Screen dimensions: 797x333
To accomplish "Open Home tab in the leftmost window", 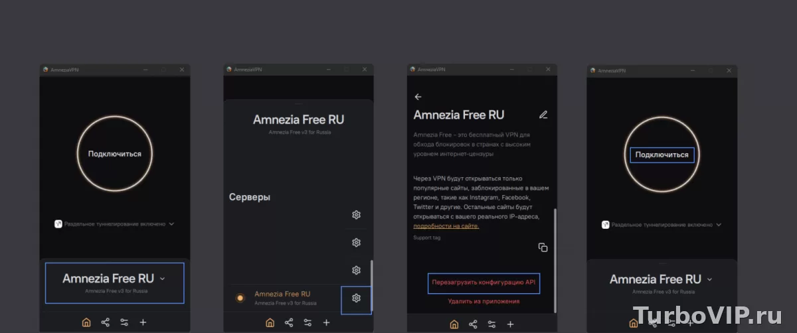I will pyautogui.click(x=86, y=322).
